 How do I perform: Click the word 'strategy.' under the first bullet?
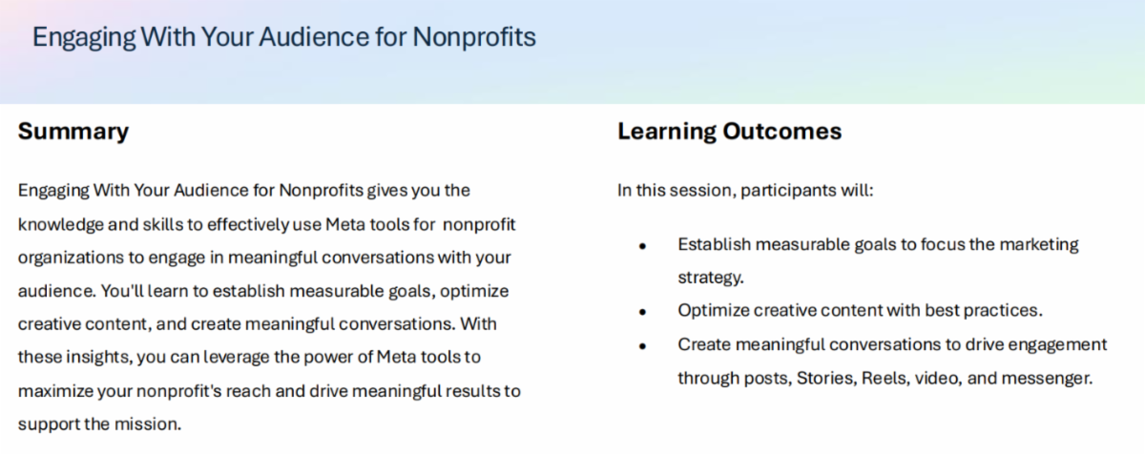coord(710,278)
